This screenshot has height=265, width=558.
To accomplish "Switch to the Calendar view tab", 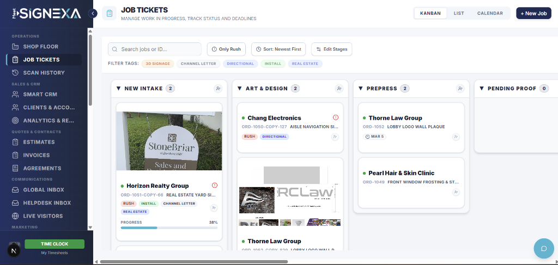I will tap(490, 13).
